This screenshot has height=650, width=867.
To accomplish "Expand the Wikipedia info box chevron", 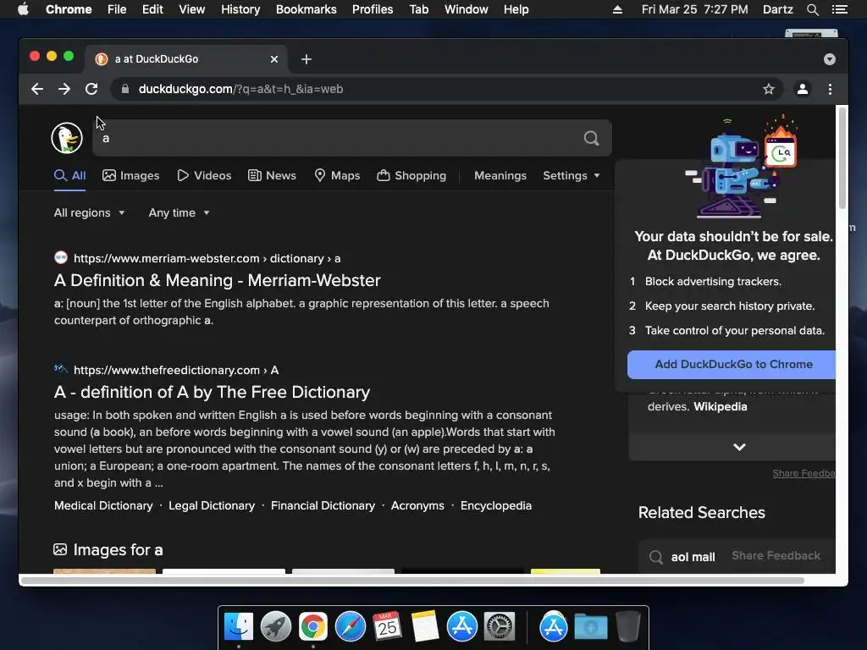I will coord(739,447).
